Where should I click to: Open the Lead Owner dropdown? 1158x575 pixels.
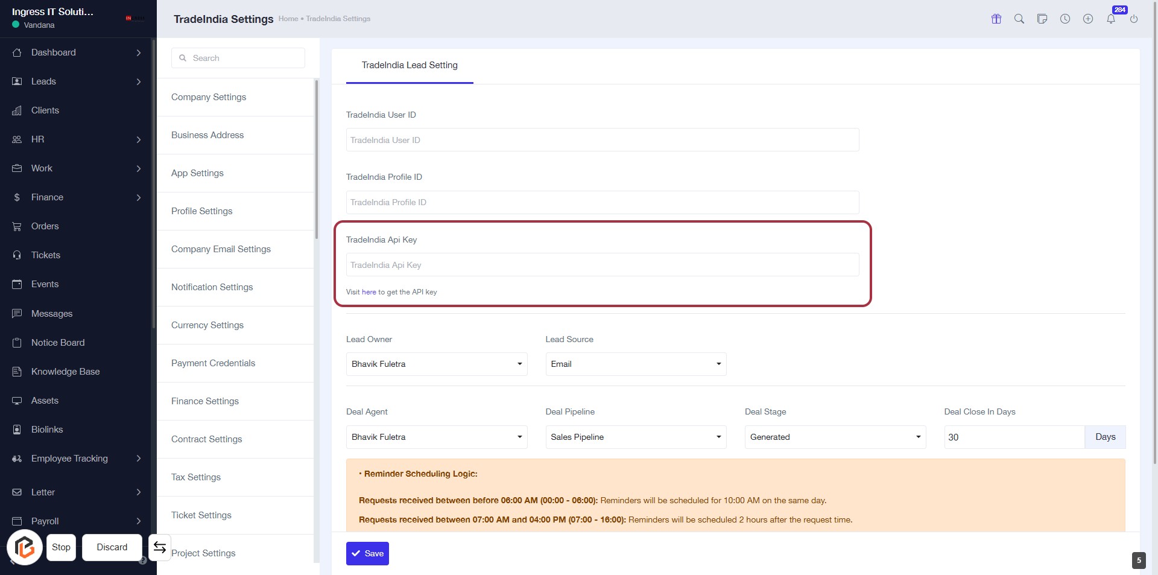click(437, 364)
